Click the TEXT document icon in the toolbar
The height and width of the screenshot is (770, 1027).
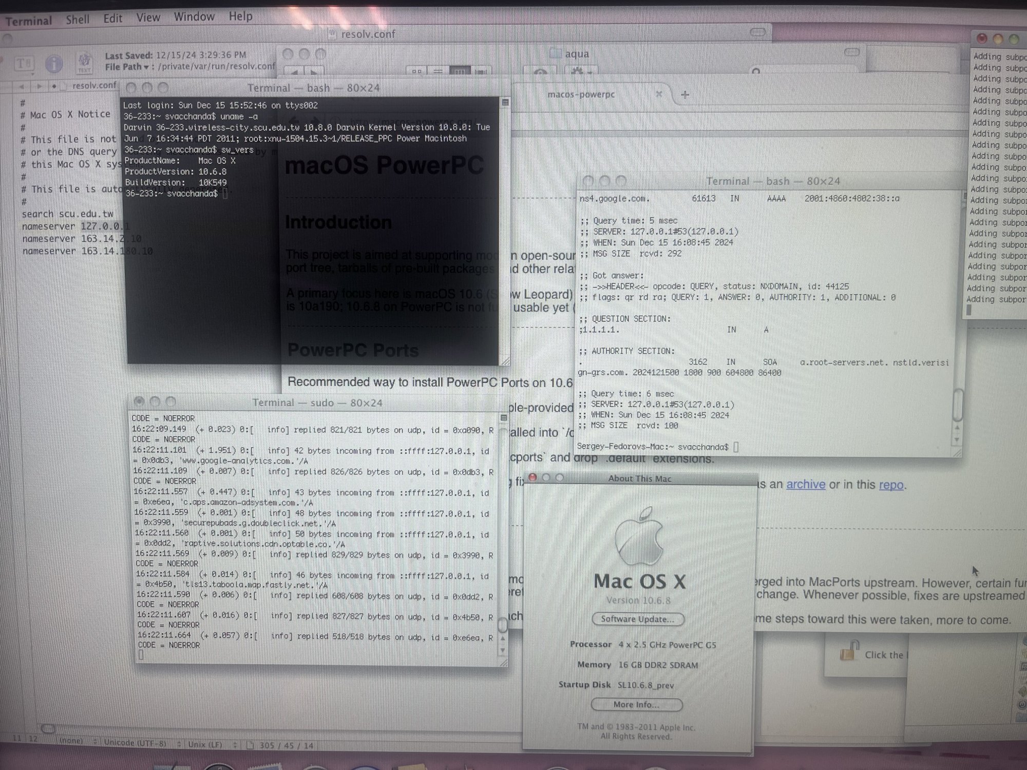coord(84,63)
